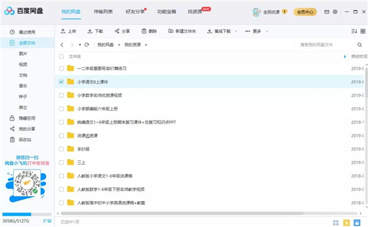The width and height of the screenshot is (368, 227).
Task: Select the folder name 统编语文1~6年级上册期末复习课件+总复习知识点PPT
Action: pos(126,122)
